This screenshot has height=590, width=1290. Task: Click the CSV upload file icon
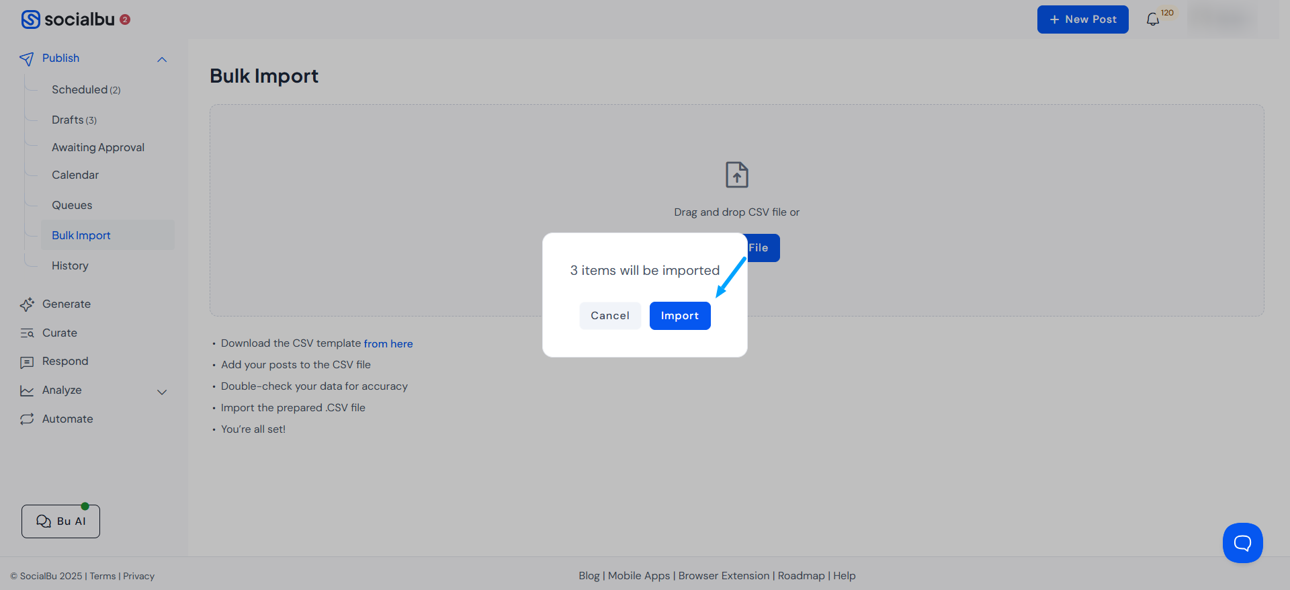(x=736, y=175)
